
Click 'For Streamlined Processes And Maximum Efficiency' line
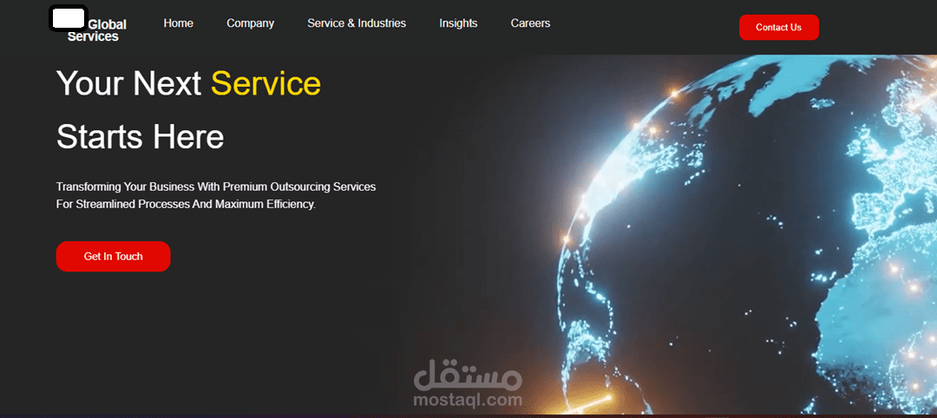click(x=186, y=204)
